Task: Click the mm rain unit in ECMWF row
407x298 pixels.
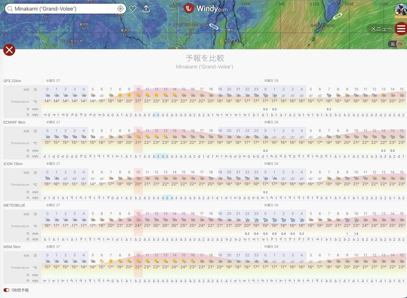Action: click(x=35, y=151)
